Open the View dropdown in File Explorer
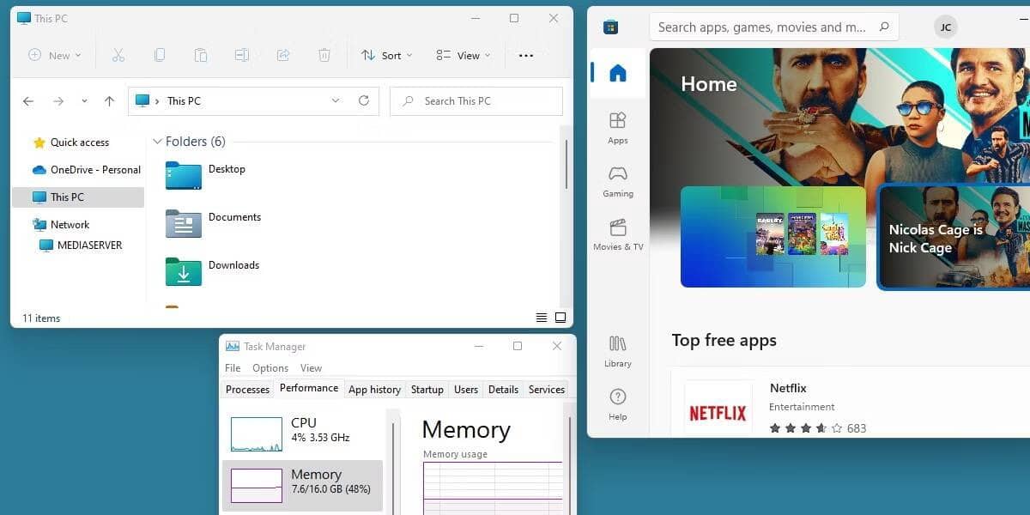 463,55
